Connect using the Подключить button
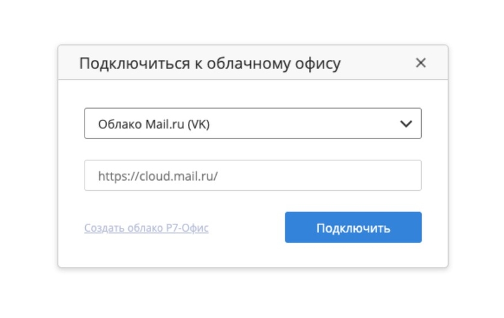This screenshot has height=318, width=504. click(x=353, y=227)
